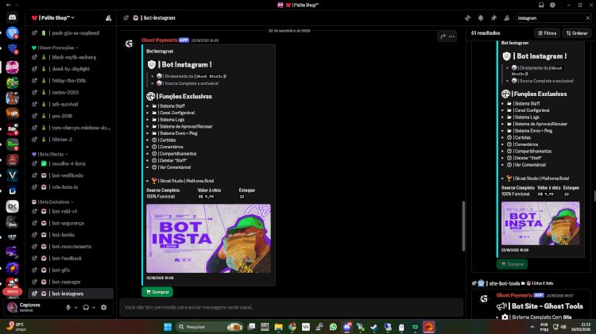The width and height of the screenshot is (596, 334).
Task: Click Comprar button in search results panel
Action: [512, 264]
